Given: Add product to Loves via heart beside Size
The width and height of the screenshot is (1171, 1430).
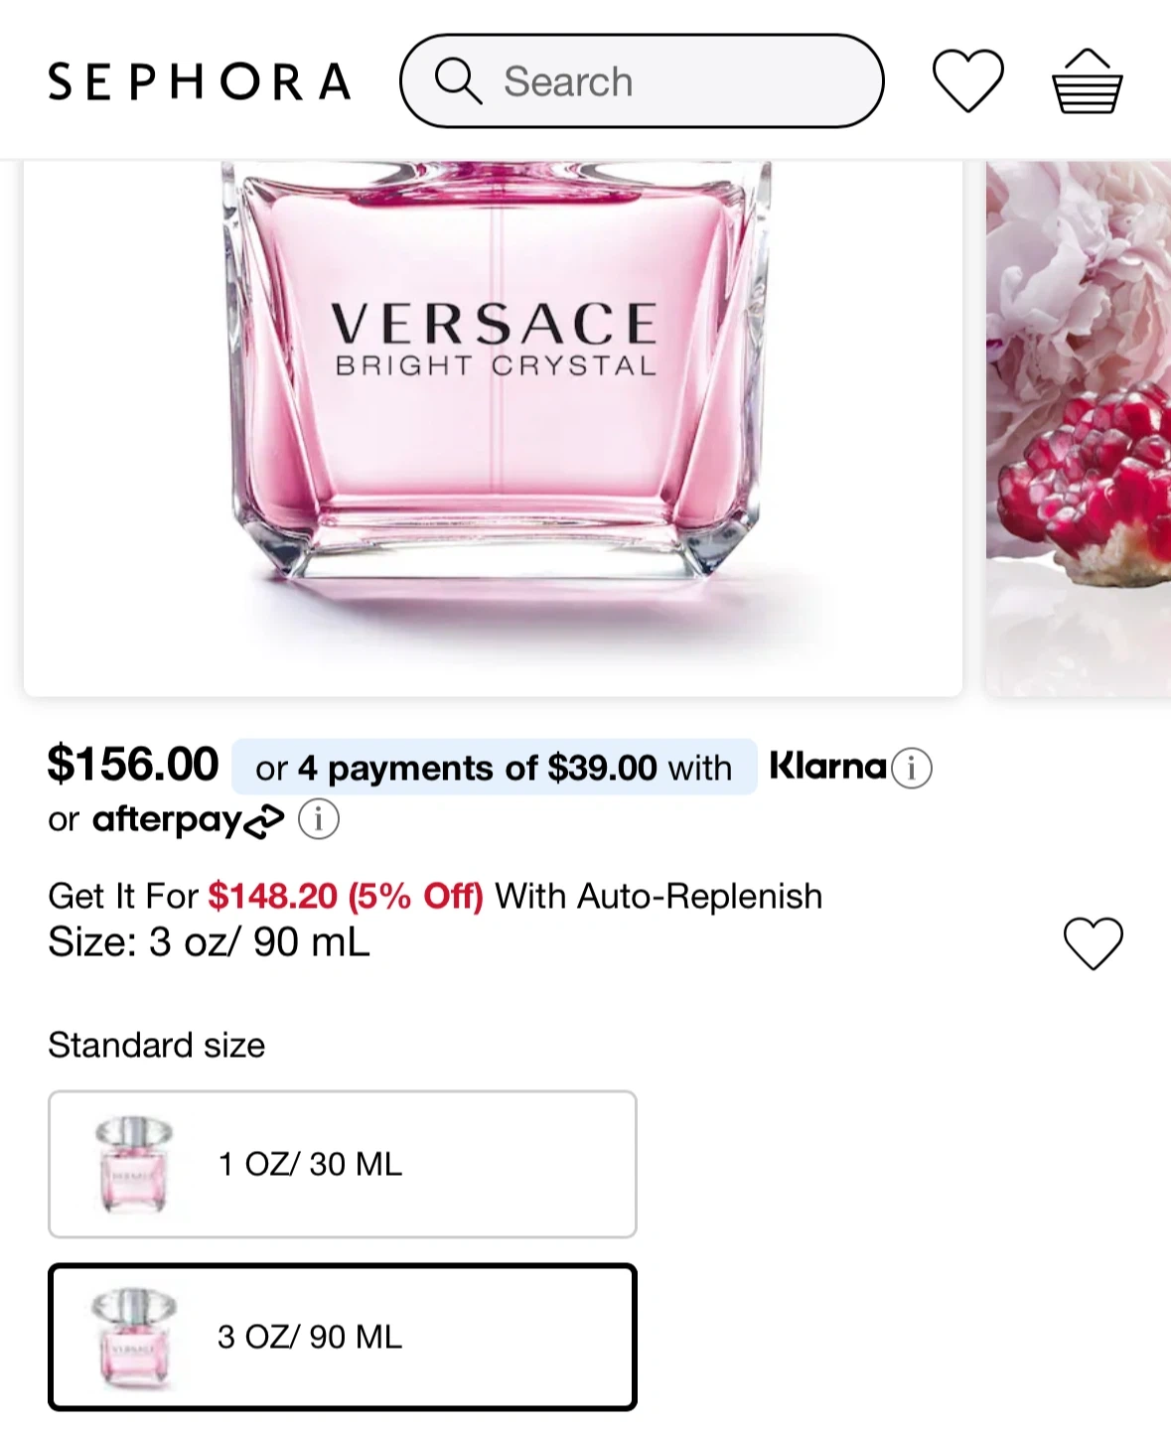Looking at the screenshot, I should tap(1093, 942).
